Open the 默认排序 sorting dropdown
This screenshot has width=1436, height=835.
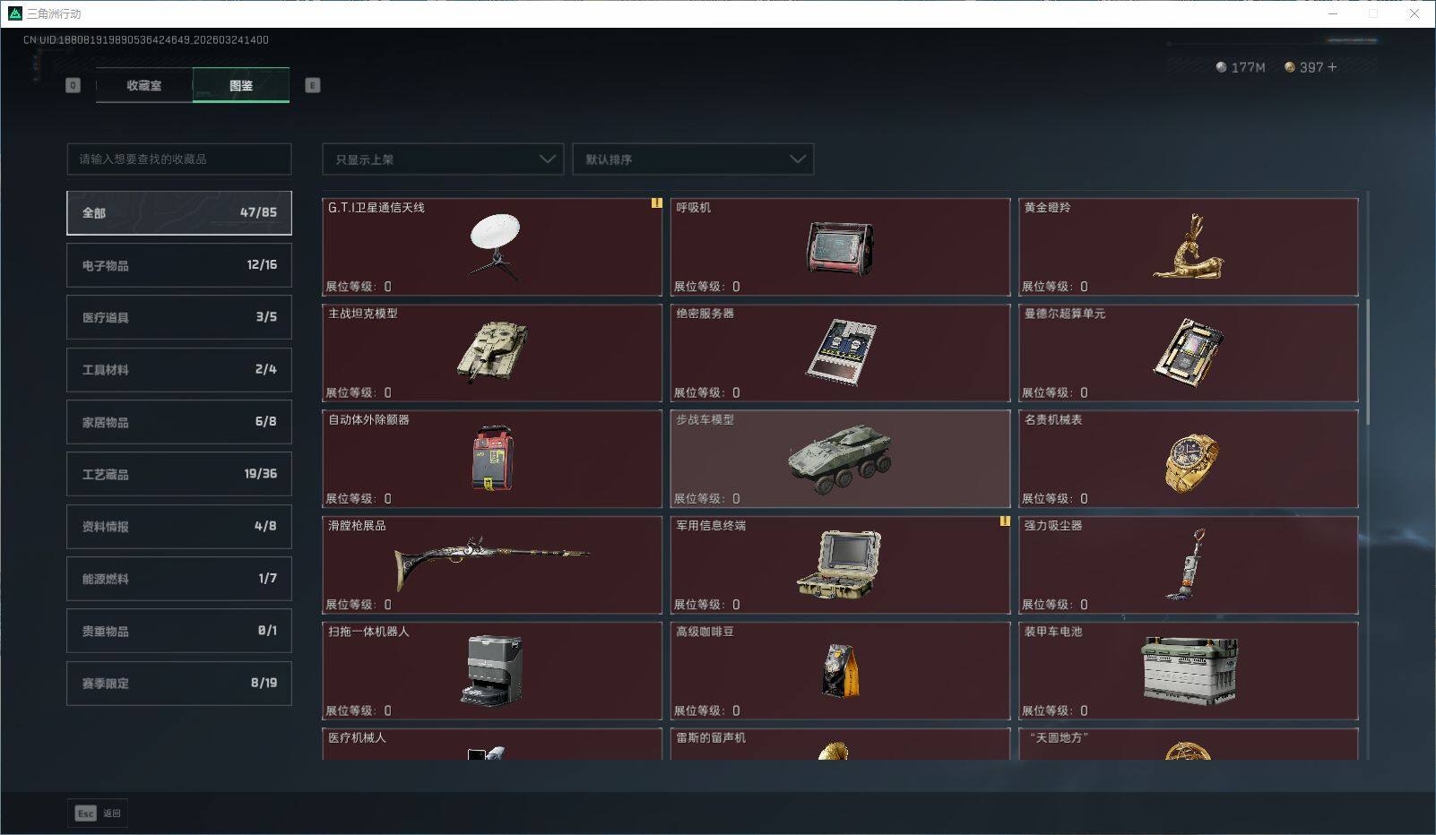tap(693, 159)
